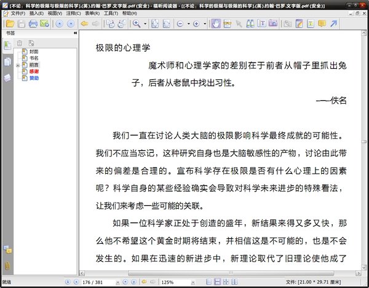The width and height of the screenshot is (369, 288).
Task: Open zoom out dropdown arrow
Action: (x=189, y=24)
